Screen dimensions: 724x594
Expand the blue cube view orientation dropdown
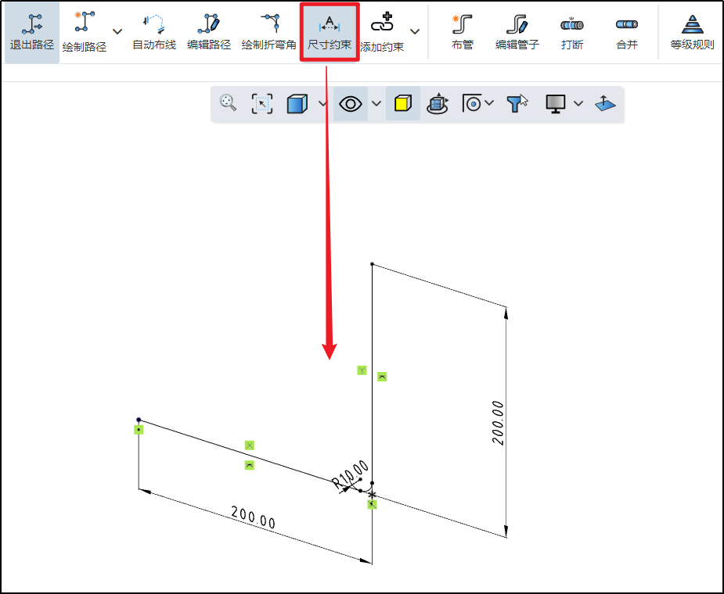point(322,104)
